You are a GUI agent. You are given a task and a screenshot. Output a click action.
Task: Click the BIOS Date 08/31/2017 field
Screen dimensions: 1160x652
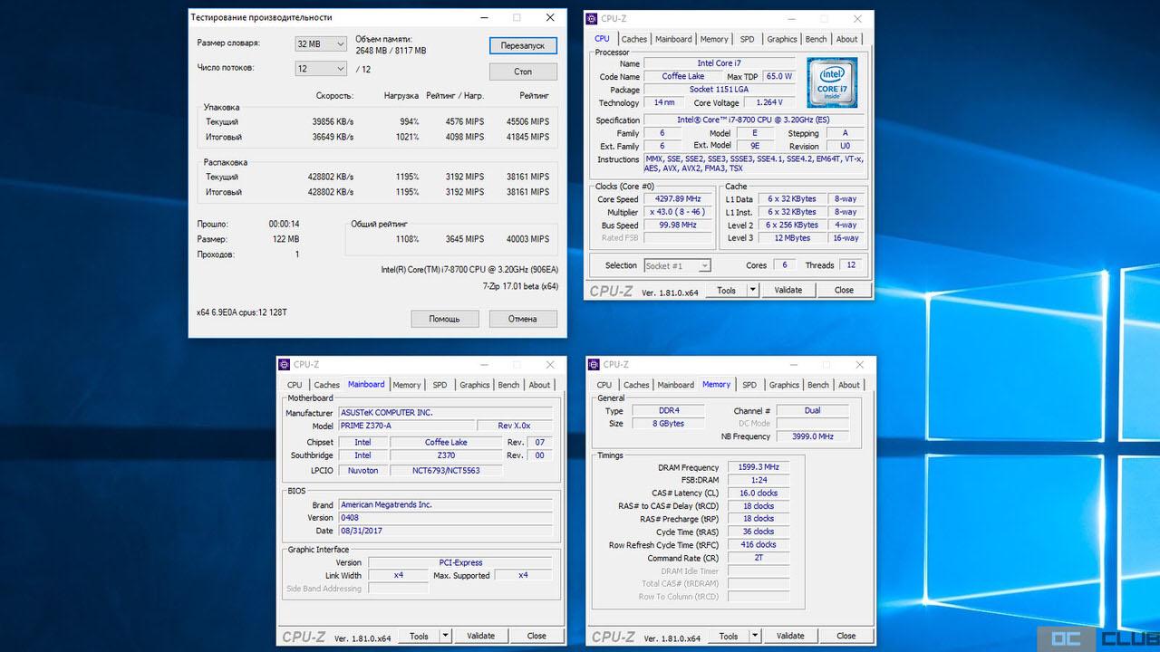tap(446, 531)
